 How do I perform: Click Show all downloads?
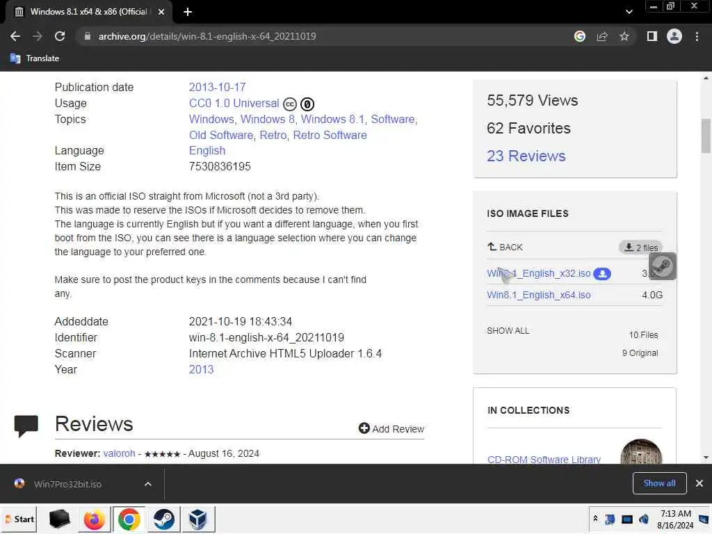click(x=659, y=483)
